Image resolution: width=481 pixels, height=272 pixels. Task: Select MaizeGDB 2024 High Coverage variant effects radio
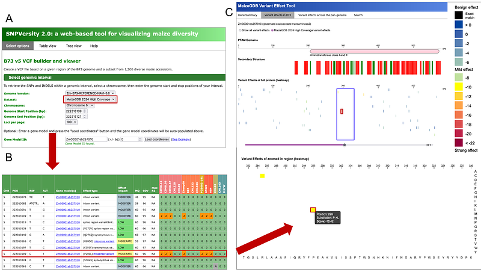coord(272,31)
